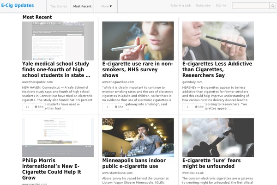Image resolution: width=277 pixels, height=185 pixels.
Task: Like the Yale medical school study story
Action: (39, 107)
